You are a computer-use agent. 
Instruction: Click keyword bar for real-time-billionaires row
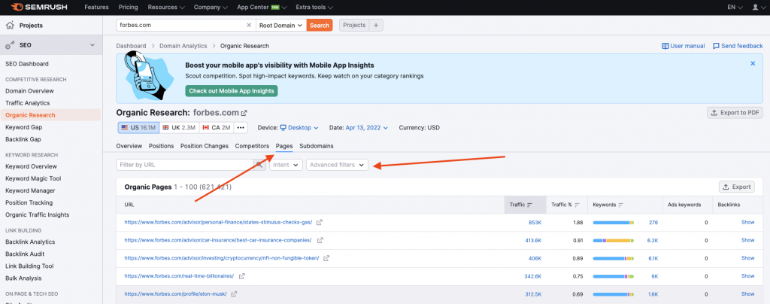(x=614, y=276)
